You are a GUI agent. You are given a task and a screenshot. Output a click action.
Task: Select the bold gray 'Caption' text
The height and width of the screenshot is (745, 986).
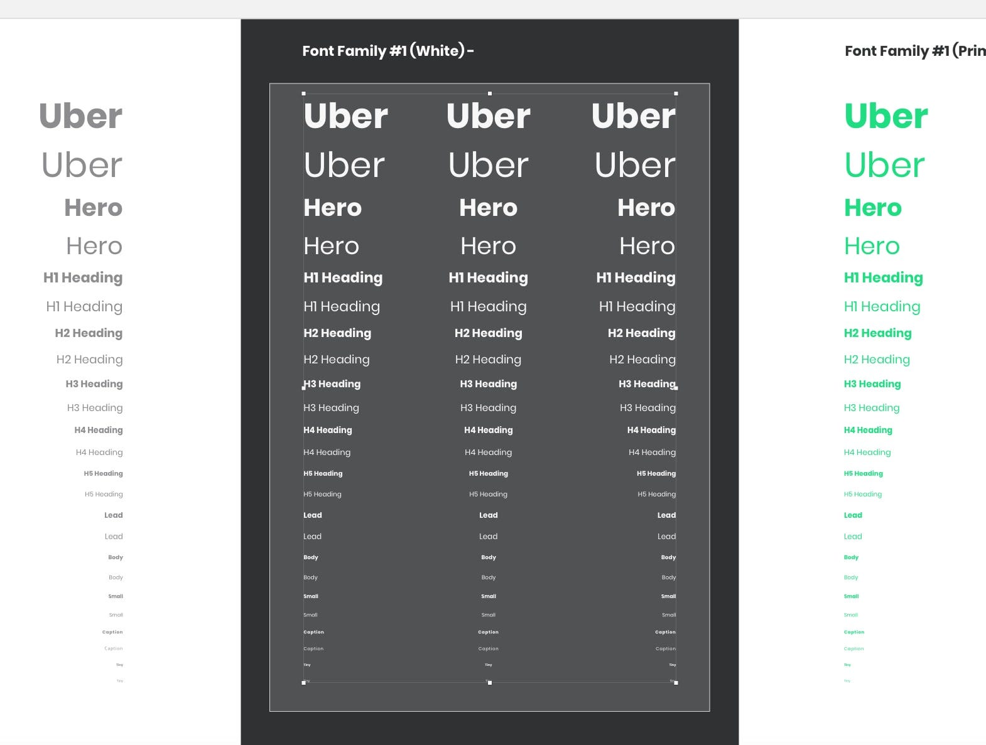tap(112, 632)
